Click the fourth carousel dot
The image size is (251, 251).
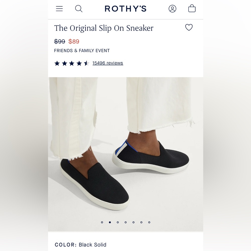click(x=125, y=222)
